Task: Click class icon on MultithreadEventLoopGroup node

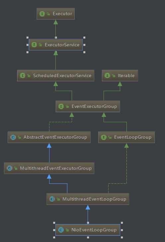Action: coord(52,199)
